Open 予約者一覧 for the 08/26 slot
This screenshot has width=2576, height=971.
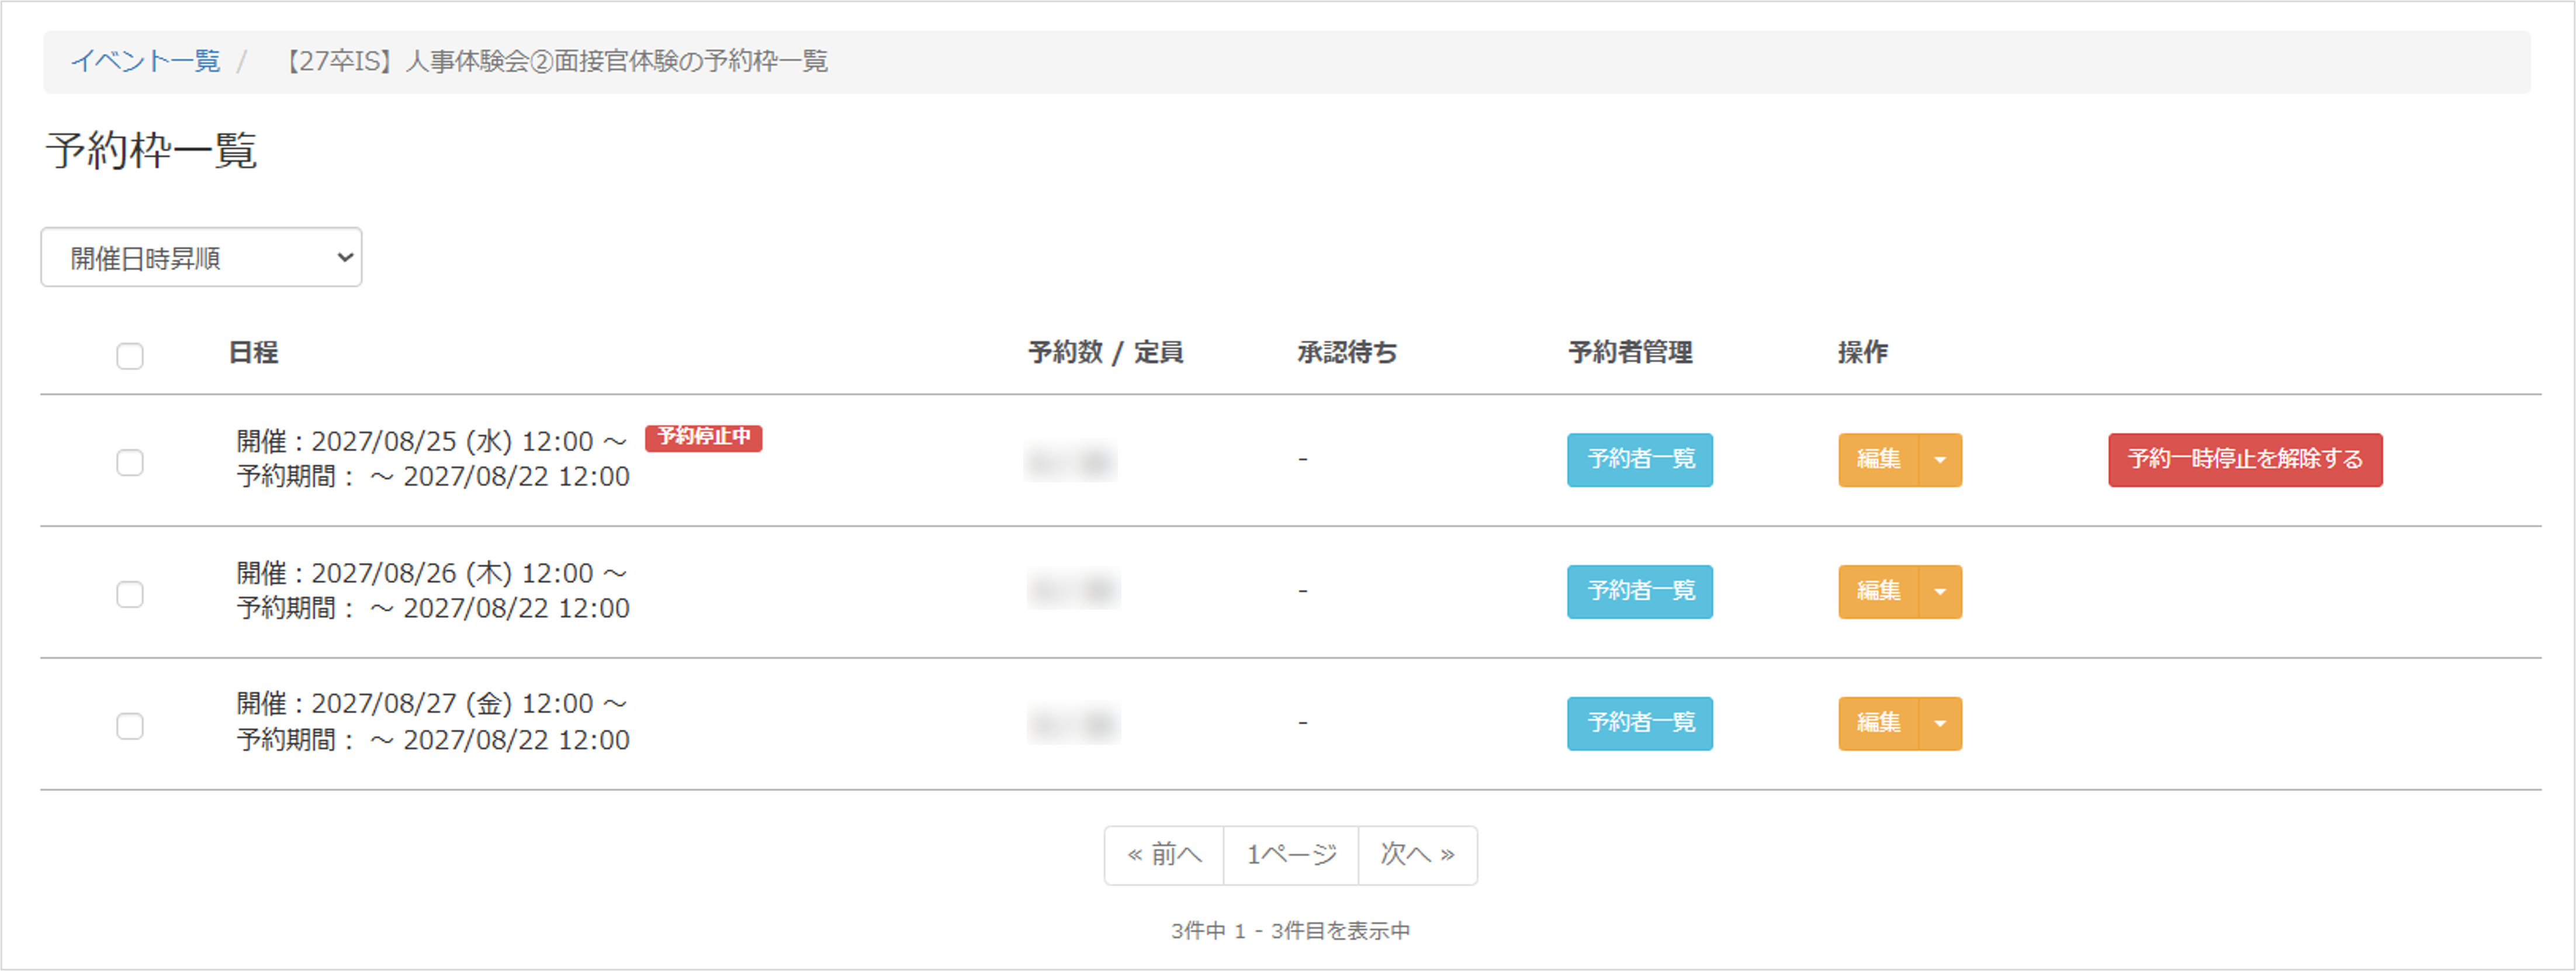click(x=1640, y=592)
